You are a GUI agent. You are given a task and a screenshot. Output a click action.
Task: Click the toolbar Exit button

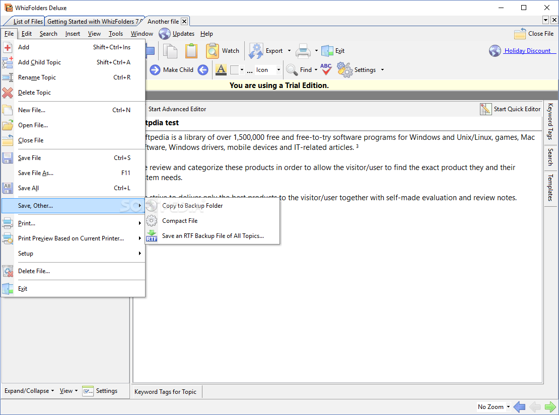[x=333, y=51]
